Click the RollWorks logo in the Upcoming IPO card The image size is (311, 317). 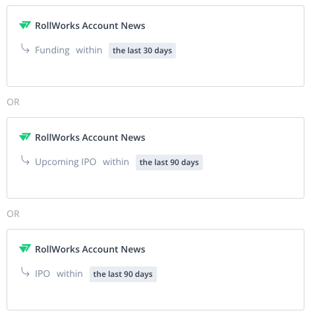coord(25,137)
